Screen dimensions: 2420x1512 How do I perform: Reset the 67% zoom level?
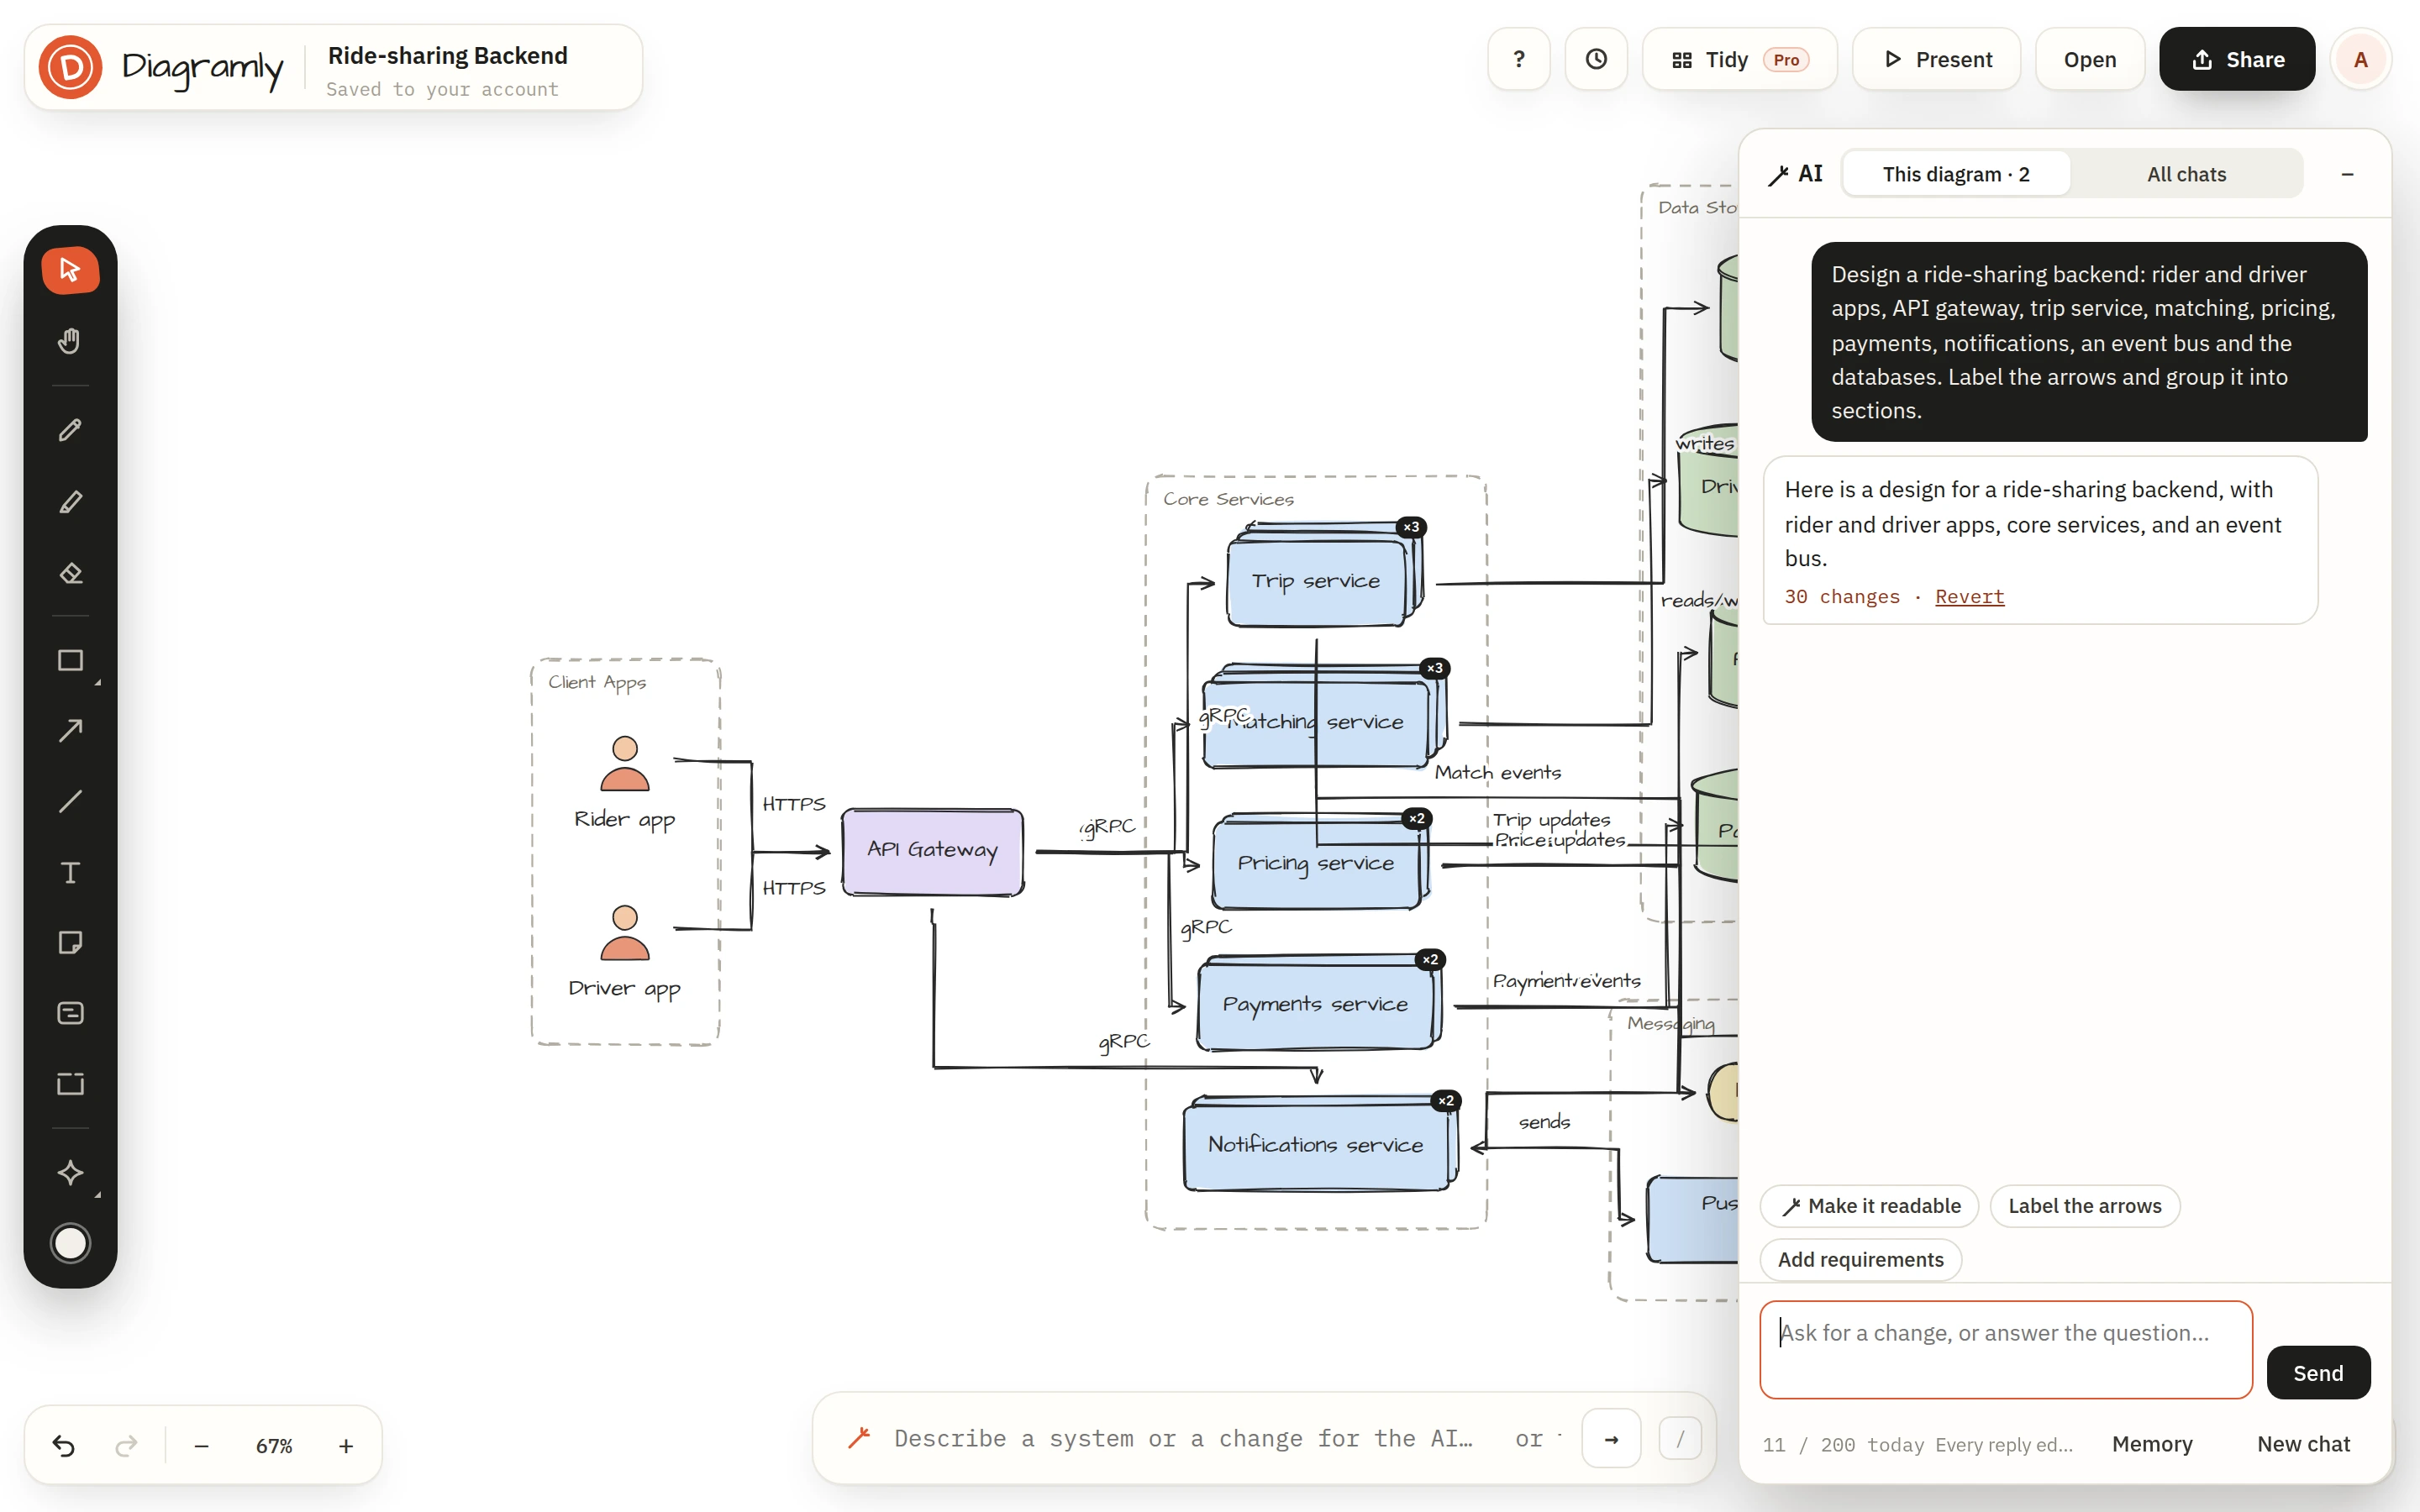274,1445
